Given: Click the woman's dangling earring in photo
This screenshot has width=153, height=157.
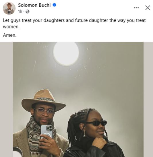Looking at the screenshot, I should tap(84, 133).
